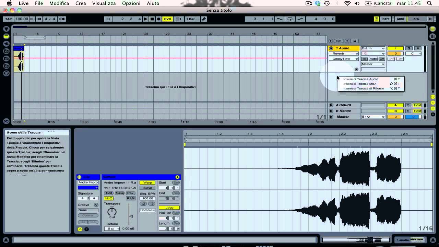Adjust the 1 Audio pan control
Screen dimensions: 439x247
[413, 54]
